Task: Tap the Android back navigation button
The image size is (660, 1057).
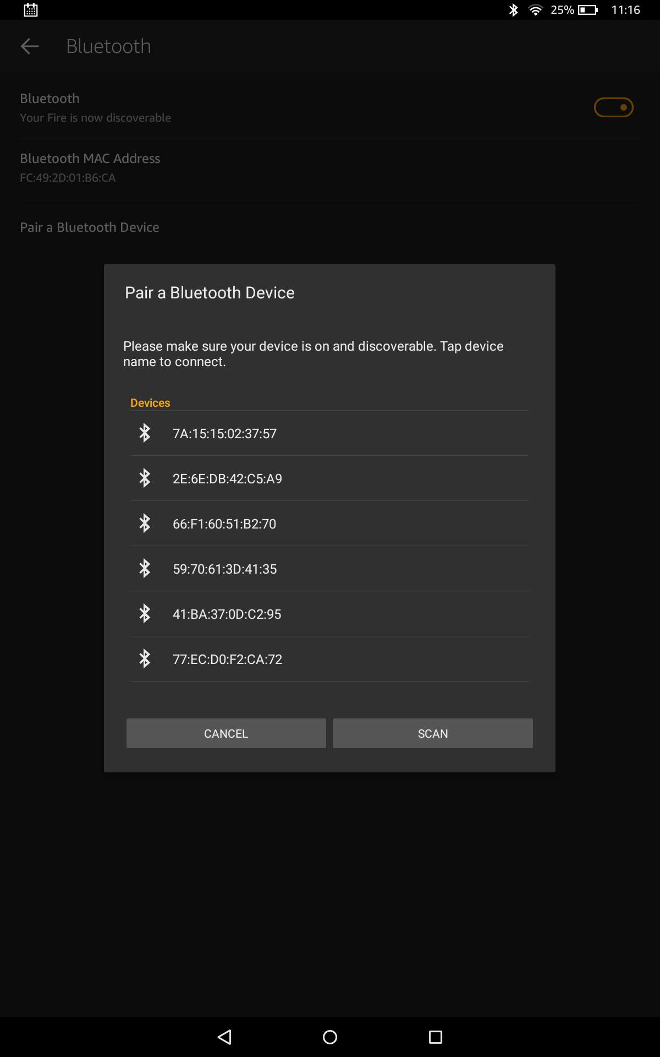Action: (224, 1037)
